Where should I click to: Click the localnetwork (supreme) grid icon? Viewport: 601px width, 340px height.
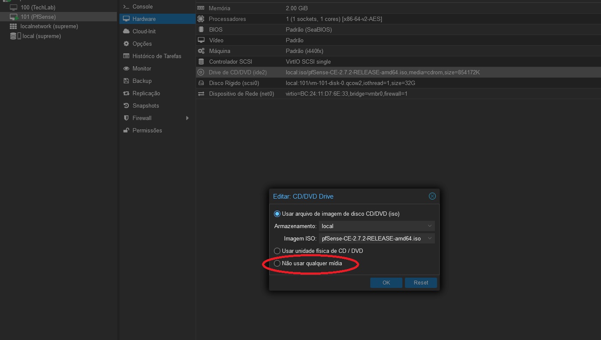(13, 26)
